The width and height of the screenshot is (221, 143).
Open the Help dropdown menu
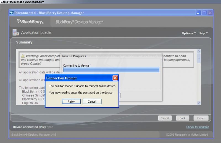(203, 33)
